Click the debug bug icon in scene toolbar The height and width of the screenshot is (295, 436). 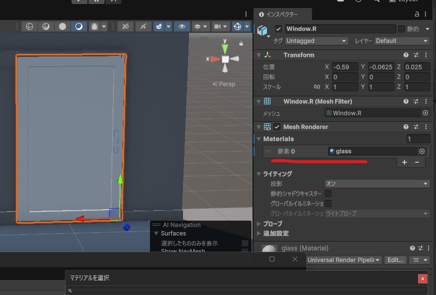coord(94,26)
